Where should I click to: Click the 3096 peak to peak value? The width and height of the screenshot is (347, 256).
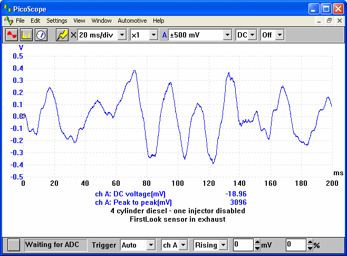pos(238,202)
